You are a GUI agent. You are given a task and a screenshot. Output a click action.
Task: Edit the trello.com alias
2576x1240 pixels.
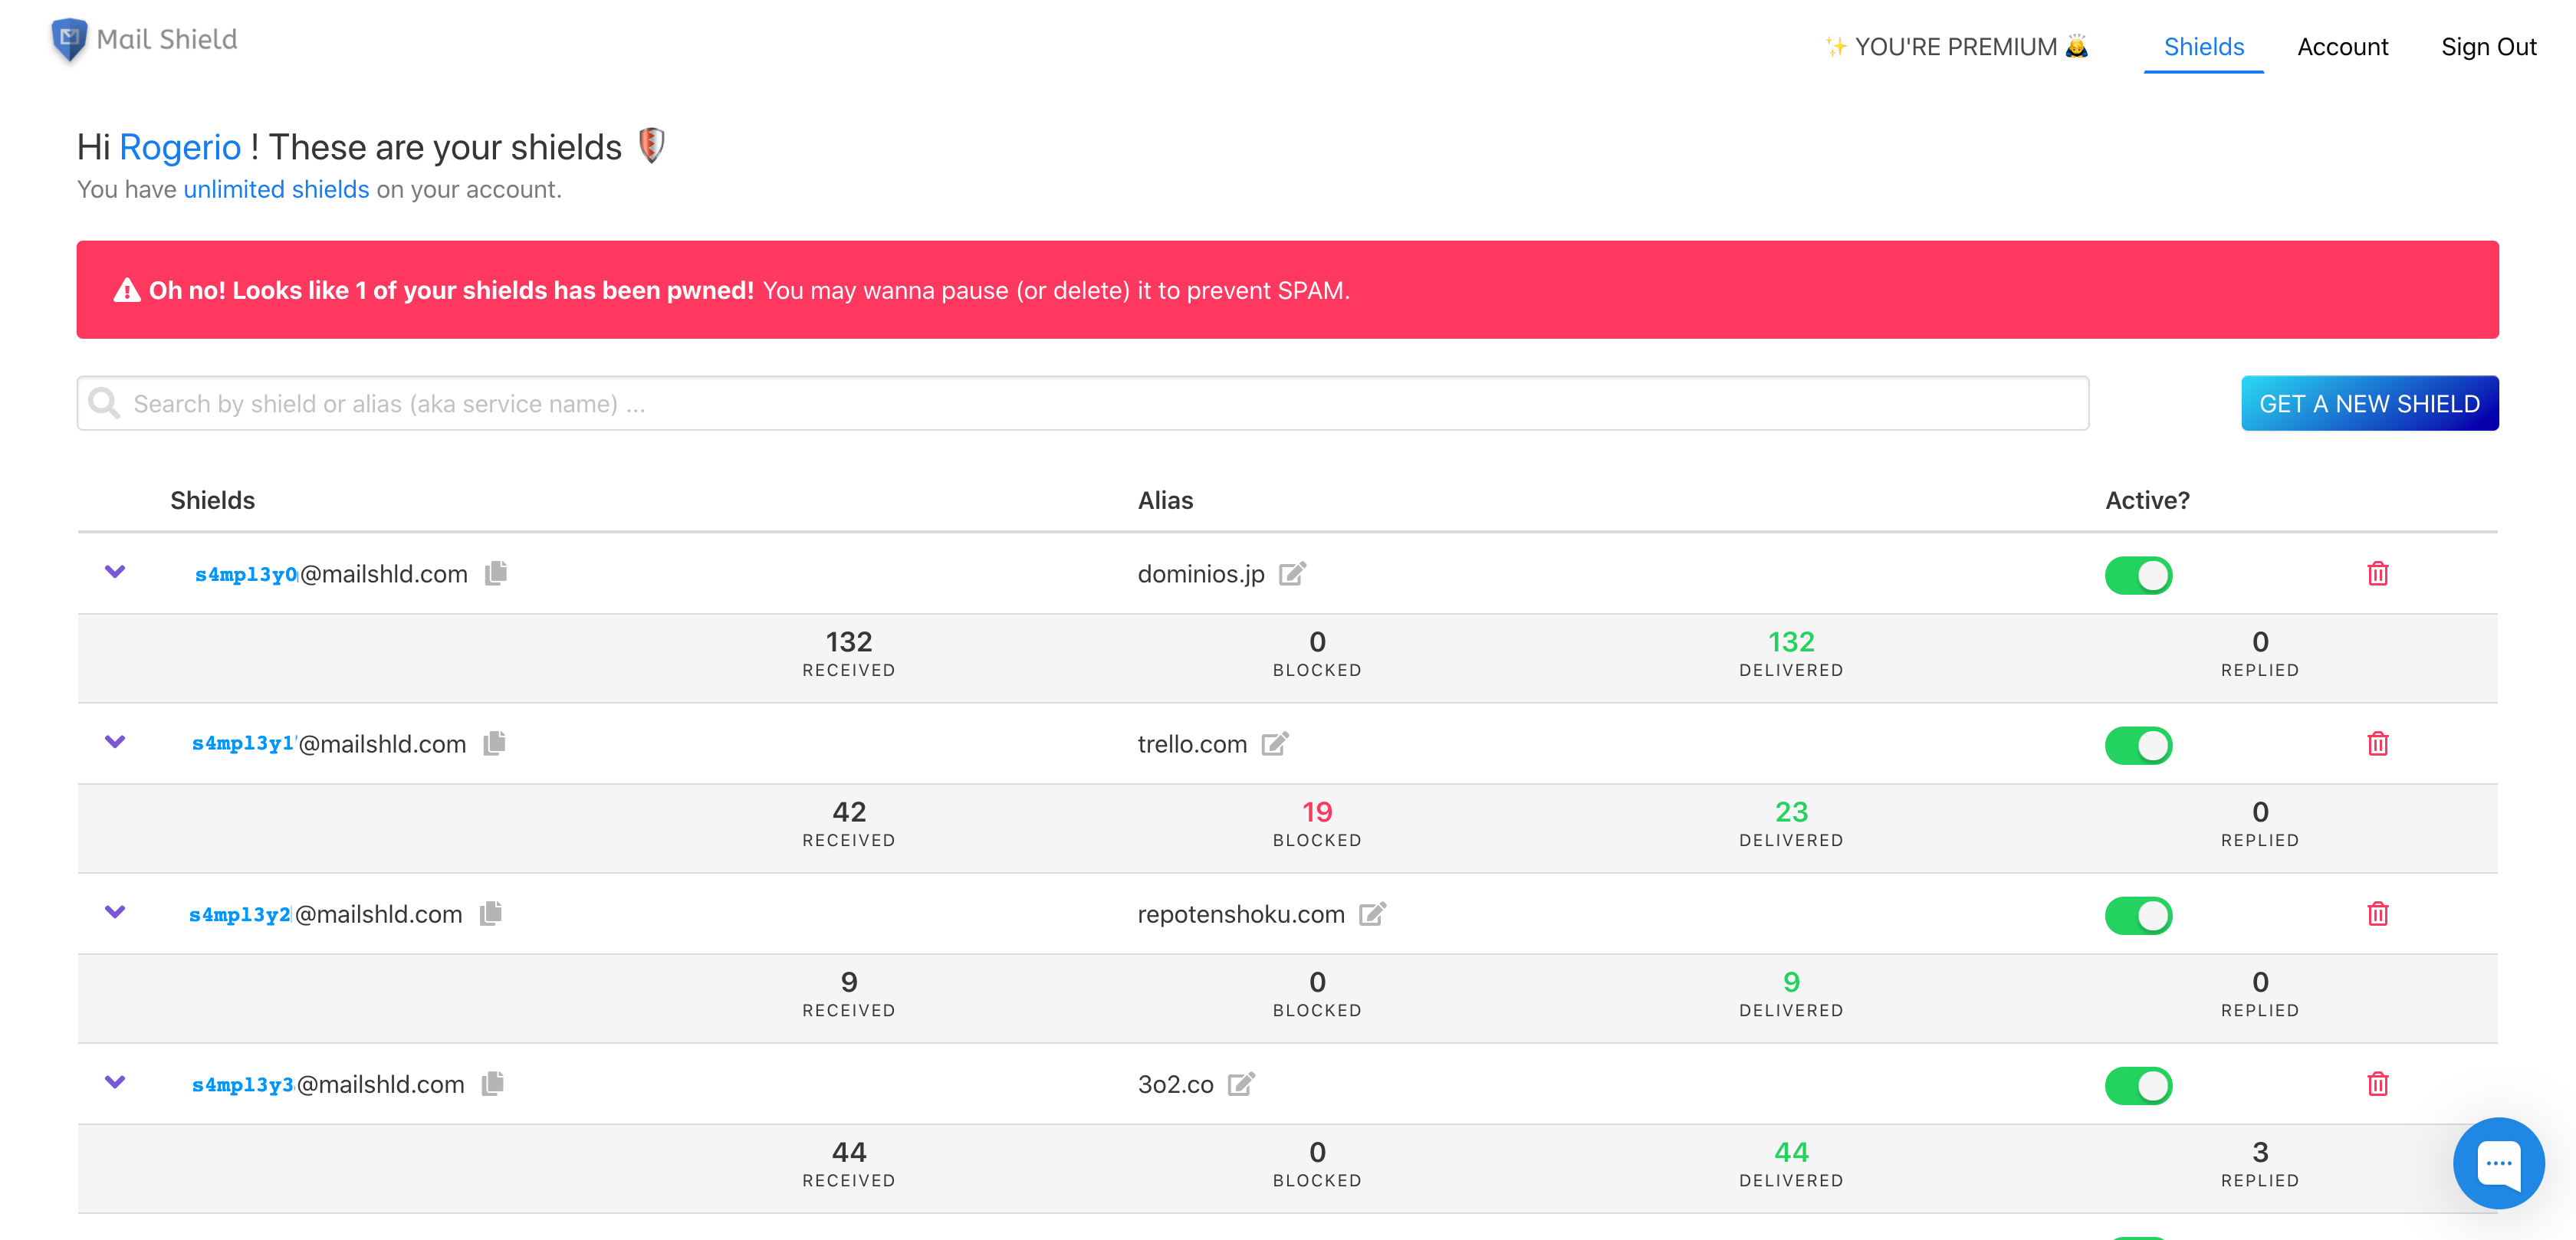(x=1274, y=744)
